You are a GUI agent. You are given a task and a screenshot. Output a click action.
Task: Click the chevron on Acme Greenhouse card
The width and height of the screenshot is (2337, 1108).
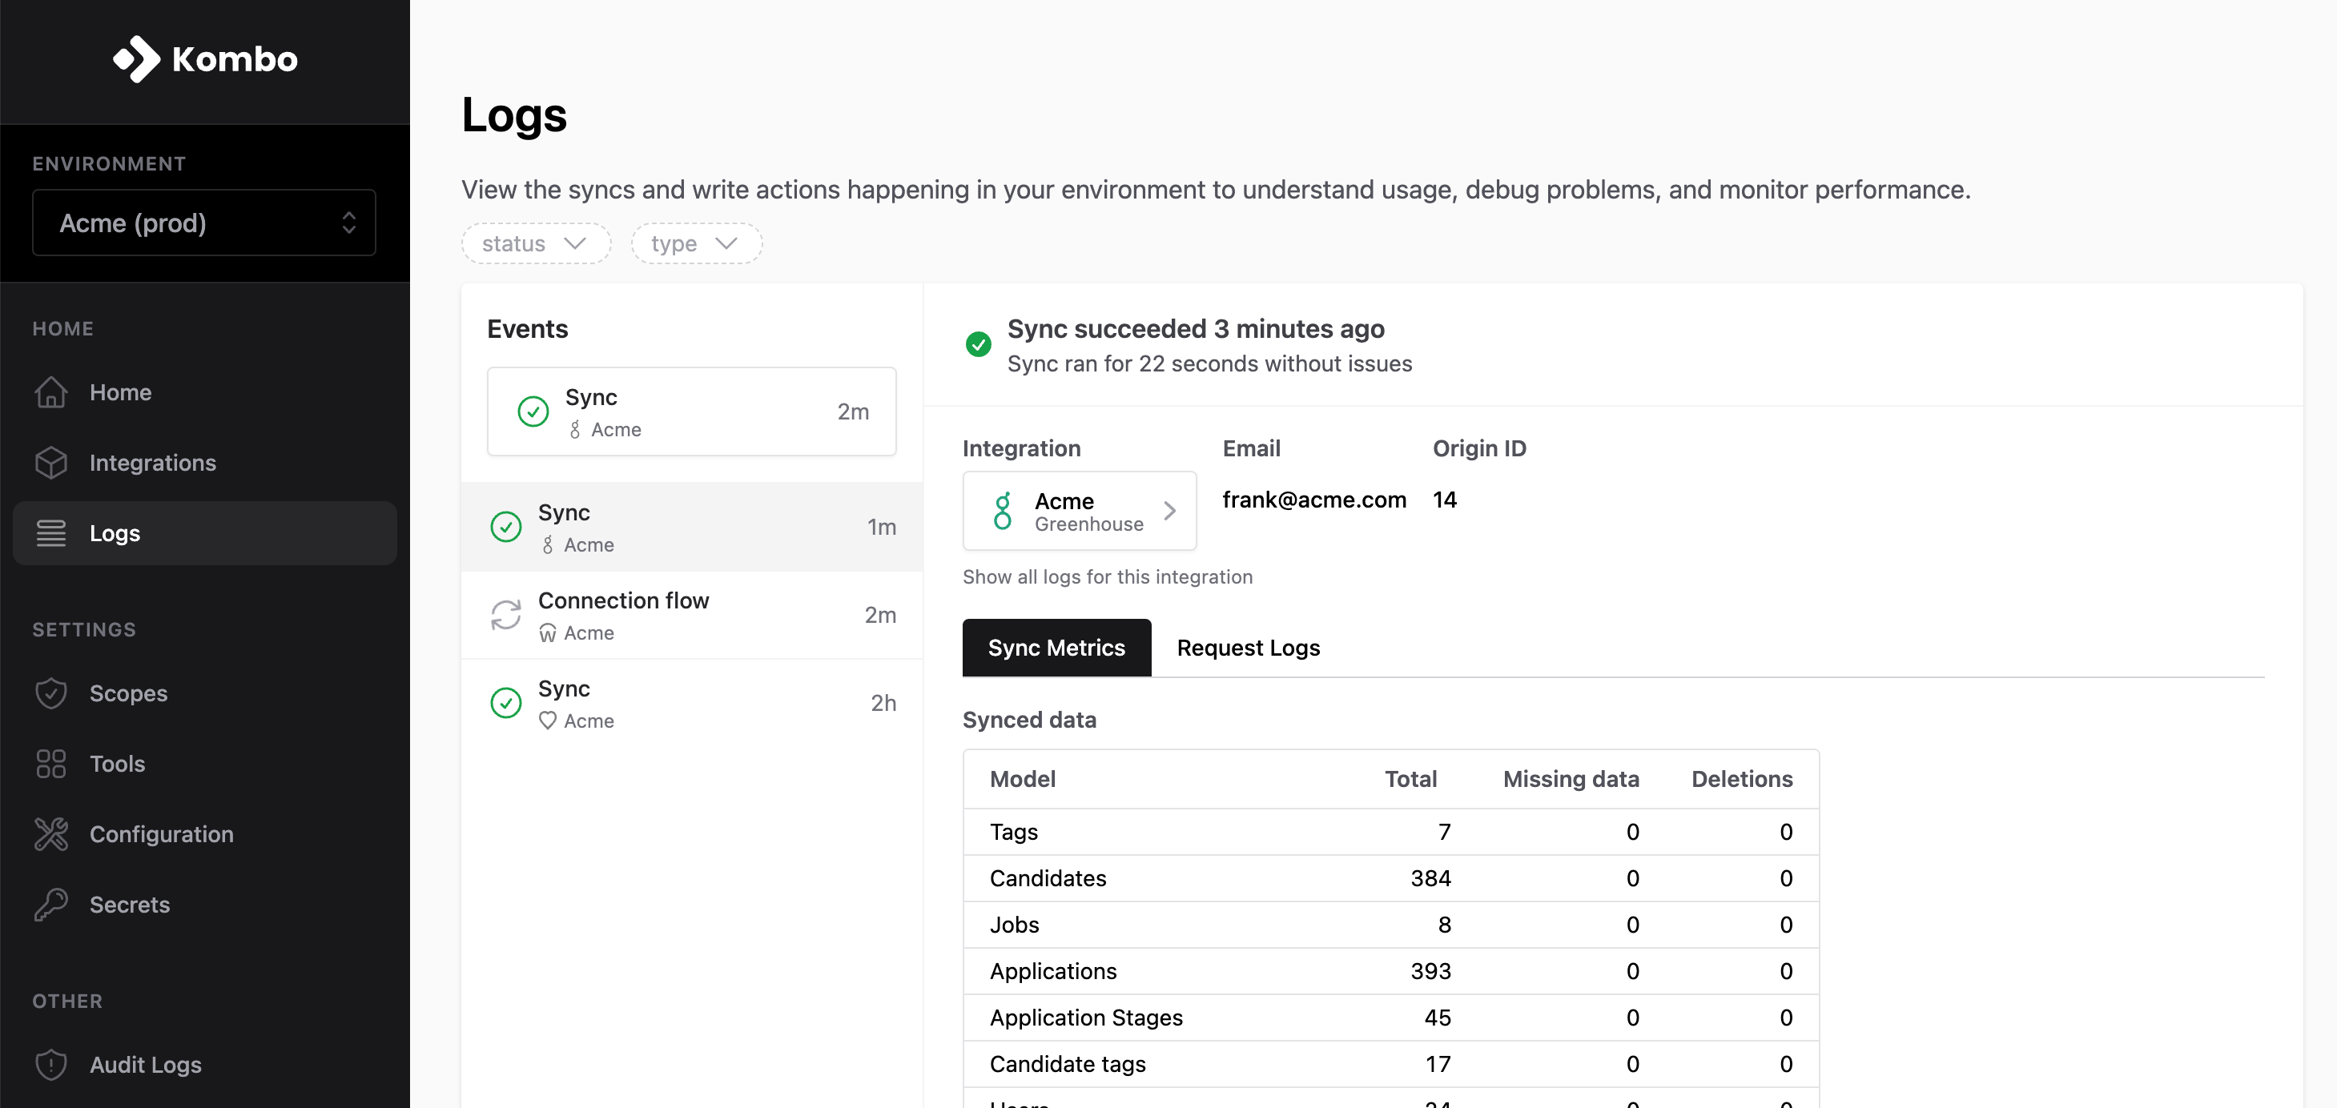point(1169,512)
